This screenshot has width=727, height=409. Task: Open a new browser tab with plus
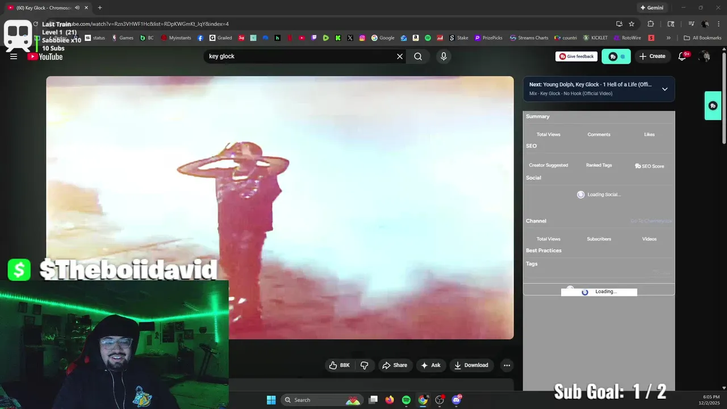click(x=100, y=8)
